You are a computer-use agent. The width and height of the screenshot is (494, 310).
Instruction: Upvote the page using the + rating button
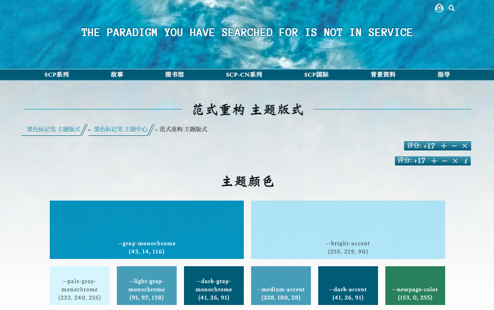coord(444,146)
